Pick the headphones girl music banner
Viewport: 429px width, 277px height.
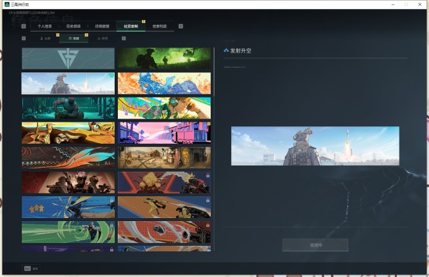(x=164, y=108)
